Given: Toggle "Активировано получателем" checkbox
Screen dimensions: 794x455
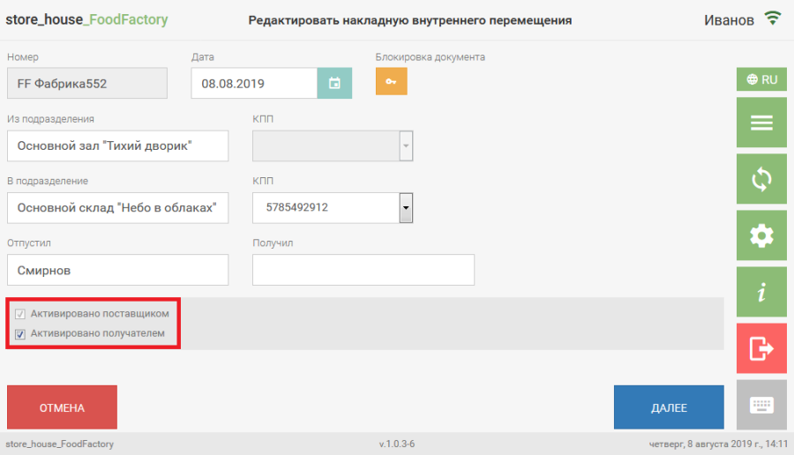Looking at the screenshot, I should tap(20, 334).
